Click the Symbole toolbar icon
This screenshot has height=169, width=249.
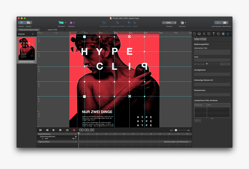[x=71, y=23]
